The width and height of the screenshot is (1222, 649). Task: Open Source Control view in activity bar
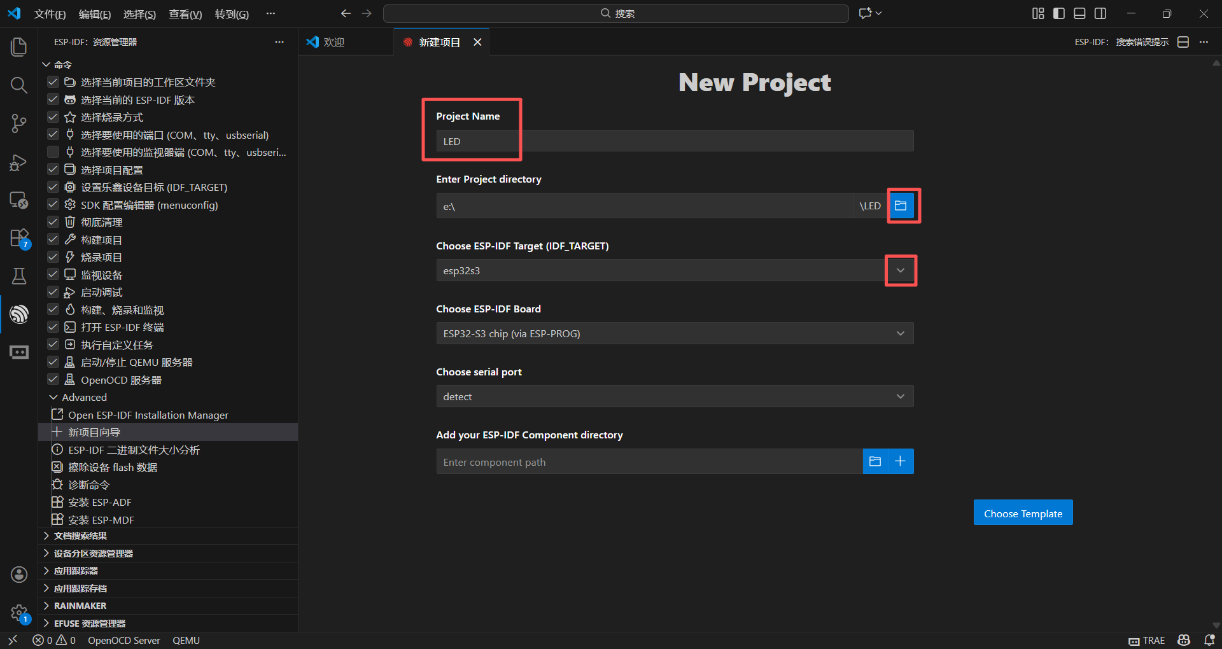19,123
